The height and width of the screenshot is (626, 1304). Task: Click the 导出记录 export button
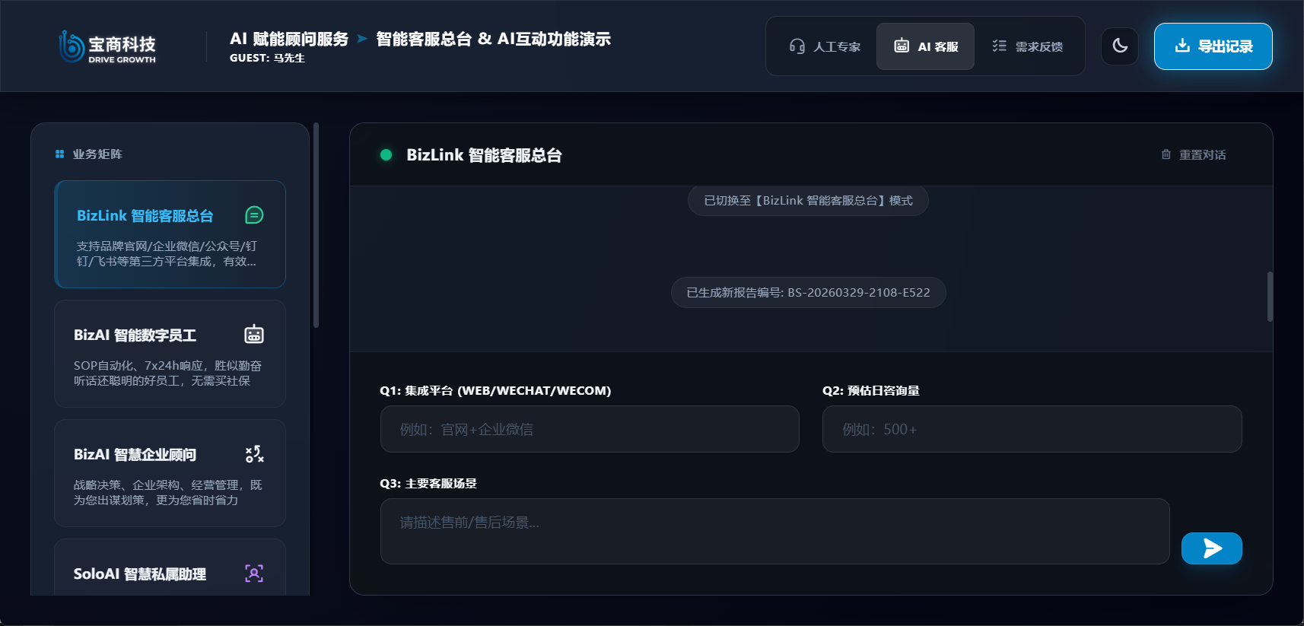(x=1213, y=46)
